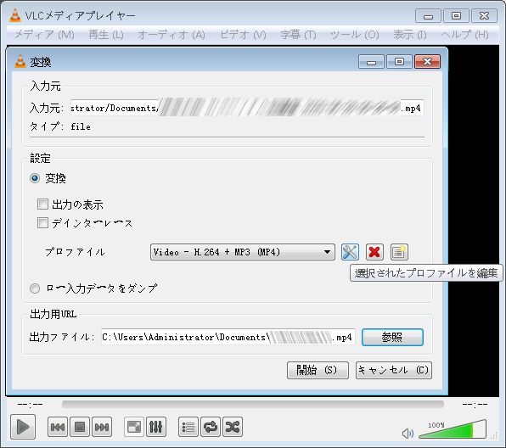Image resolution: width=506 pixels, height=448 pixels.
Task: Skip to next media track
Action: [x=102, y=427]
